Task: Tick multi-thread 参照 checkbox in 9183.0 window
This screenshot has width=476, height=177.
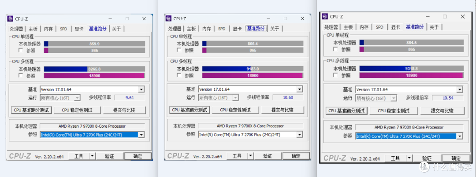Action: 179,75
